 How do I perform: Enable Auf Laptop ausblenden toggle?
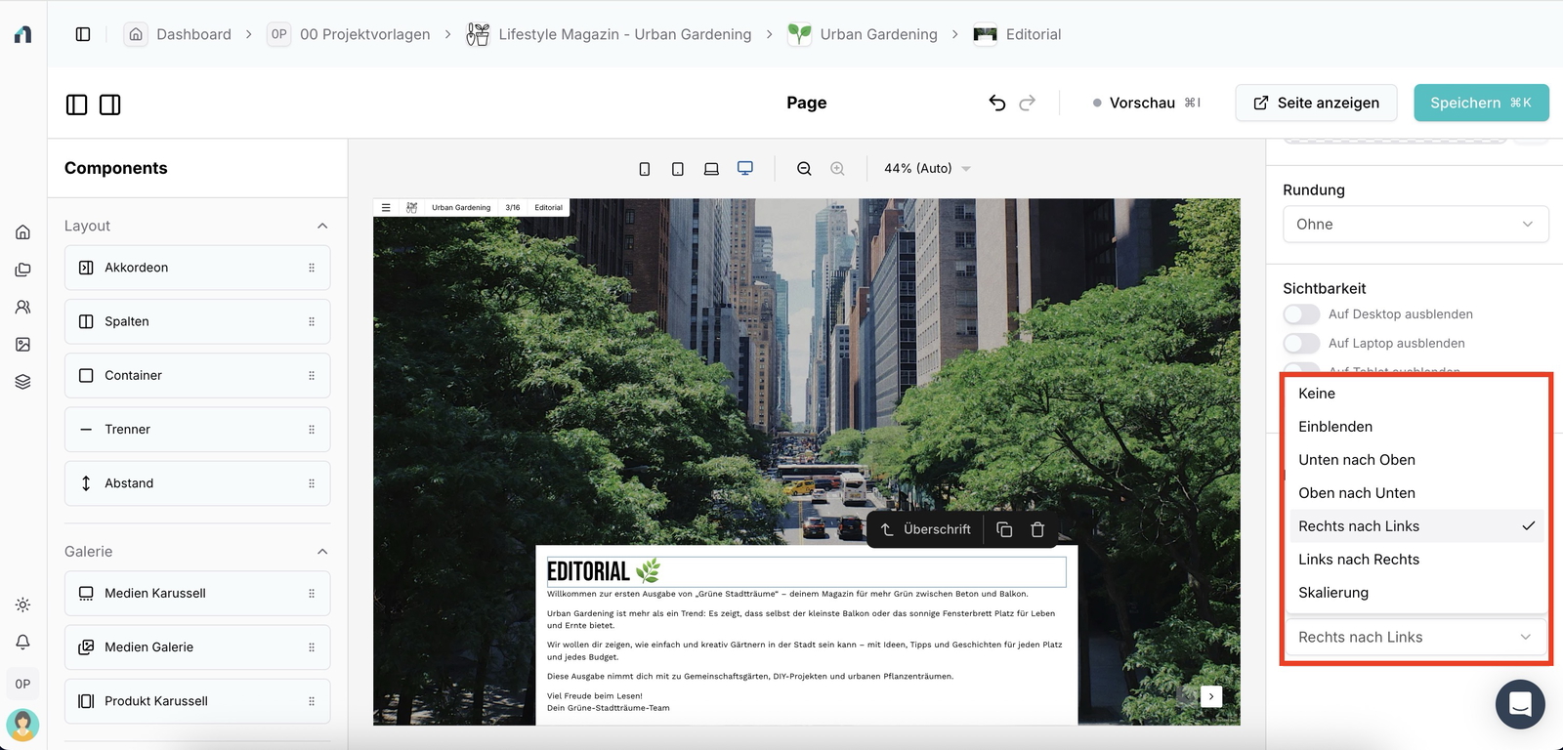1301,344
